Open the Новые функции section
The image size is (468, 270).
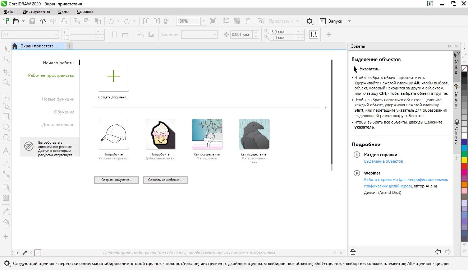point(58,99)
